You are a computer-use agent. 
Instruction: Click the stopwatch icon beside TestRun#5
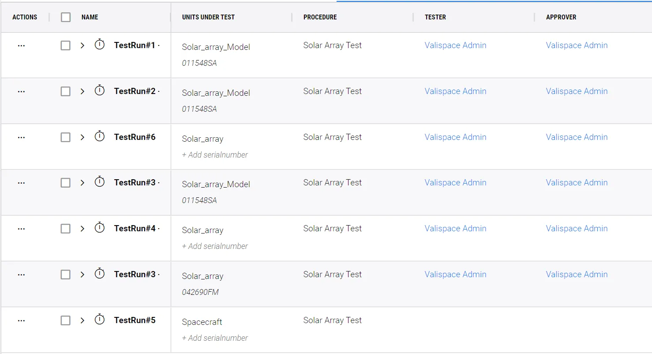[100, 320]
